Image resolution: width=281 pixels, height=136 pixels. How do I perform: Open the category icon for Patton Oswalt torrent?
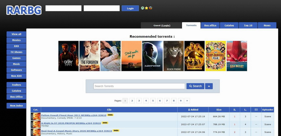[x=36, y=116]
